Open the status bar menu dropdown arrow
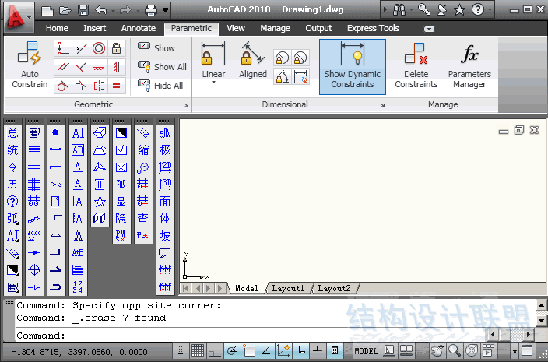 (515, 351)
